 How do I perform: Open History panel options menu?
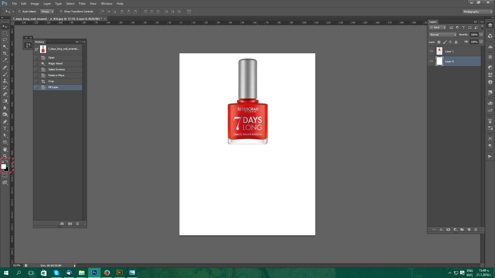click(84, 42)
